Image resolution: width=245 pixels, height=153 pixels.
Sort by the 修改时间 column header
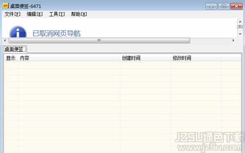tap(196, 58)
